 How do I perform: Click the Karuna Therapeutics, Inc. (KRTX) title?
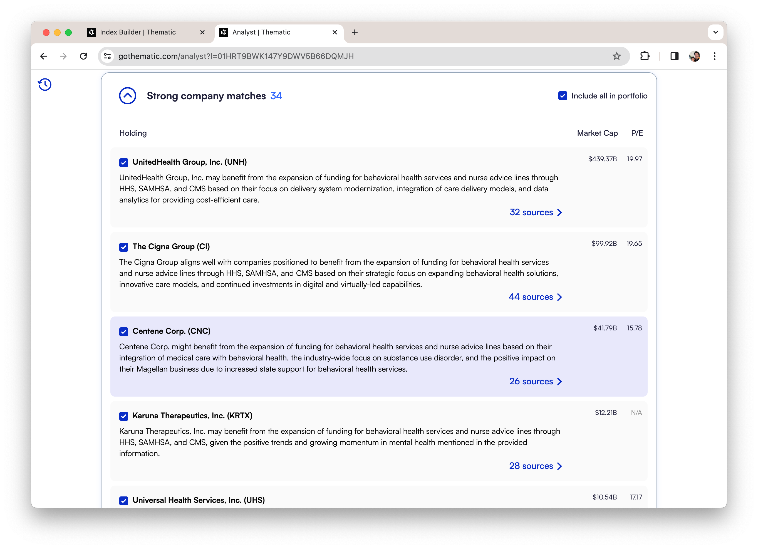coord(192,416)
